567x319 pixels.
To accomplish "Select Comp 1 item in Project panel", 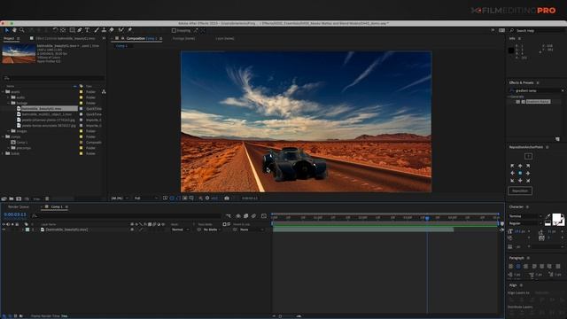I will point(21,143).
